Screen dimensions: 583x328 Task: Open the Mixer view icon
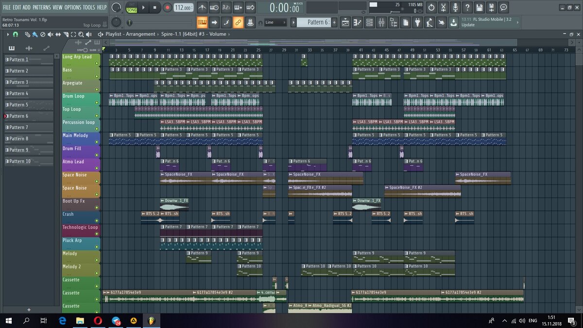381,22
